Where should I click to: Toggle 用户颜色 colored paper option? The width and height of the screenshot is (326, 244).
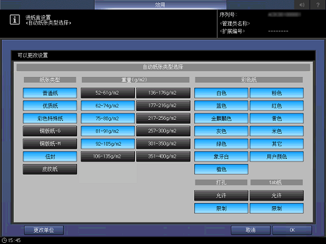(277, 156)
